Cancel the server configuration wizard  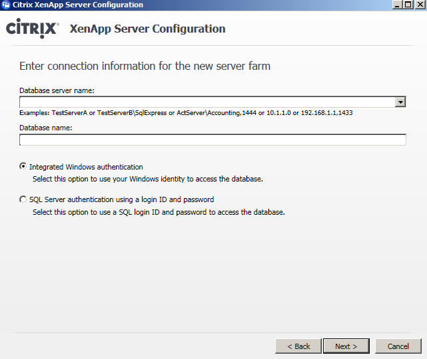(398, 346)
